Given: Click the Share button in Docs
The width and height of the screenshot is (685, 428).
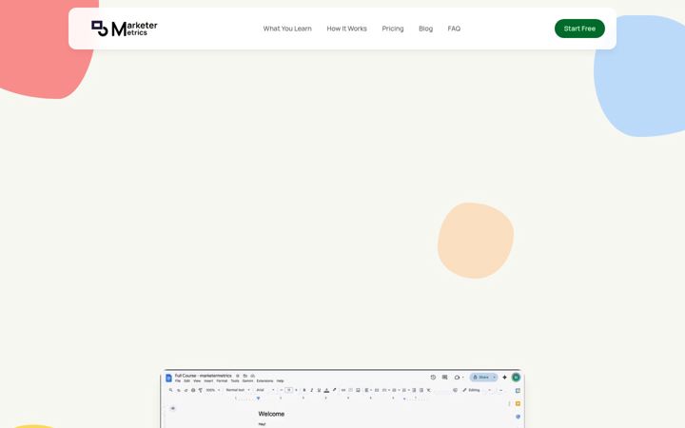Looking at the screenshot, I should coord(481,378).
